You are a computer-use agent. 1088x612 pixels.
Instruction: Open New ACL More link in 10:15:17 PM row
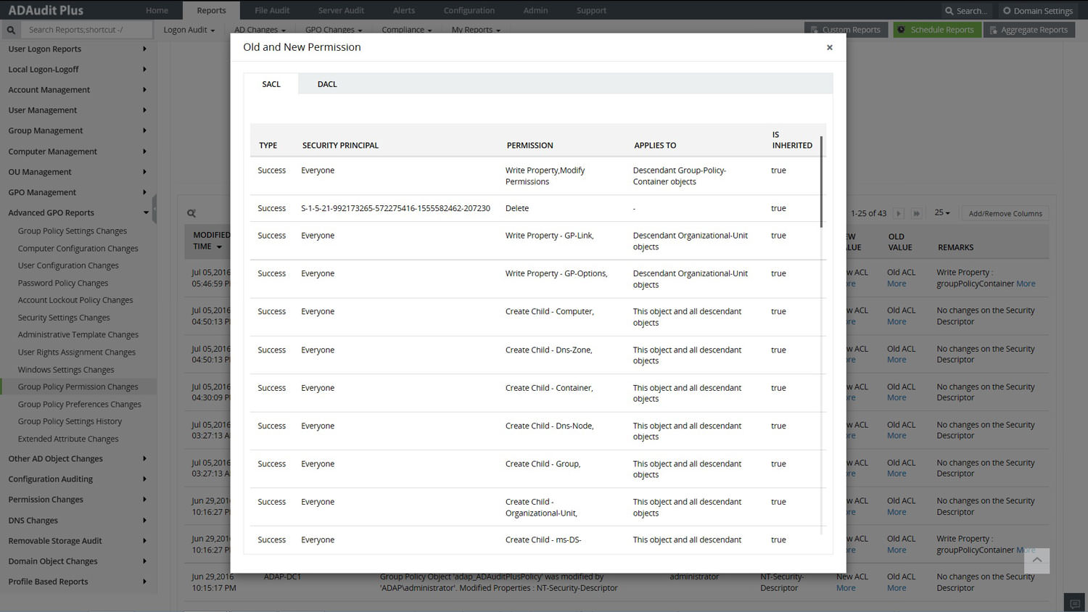[x=846, y=588]
